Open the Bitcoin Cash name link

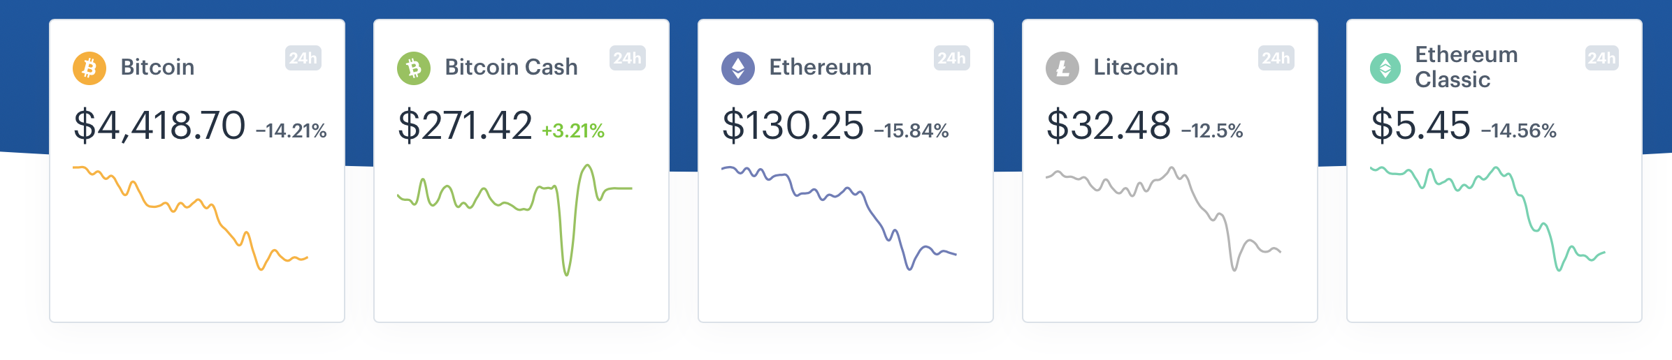(511, 67)
